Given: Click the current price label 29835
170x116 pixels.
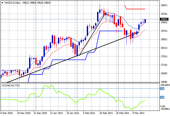Looking at the screenshot, I should click(164, 19).
